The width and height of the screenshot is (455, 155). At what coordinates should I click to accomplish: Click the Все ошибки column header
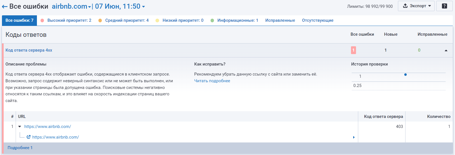point(362,34)
